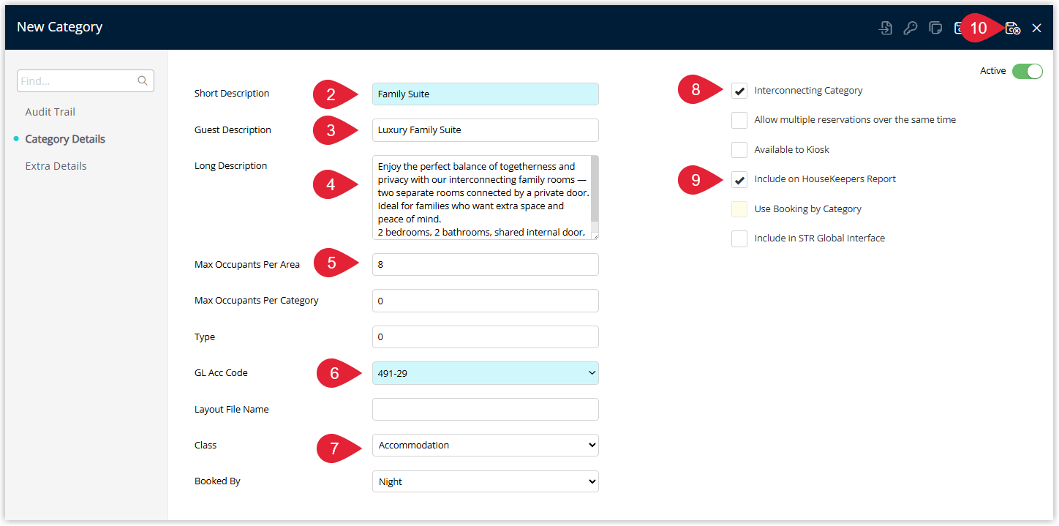Open Extra Details in the sidebar
Image resolution: width=1059 pixels, height=526 pixels.
(56, 166)
